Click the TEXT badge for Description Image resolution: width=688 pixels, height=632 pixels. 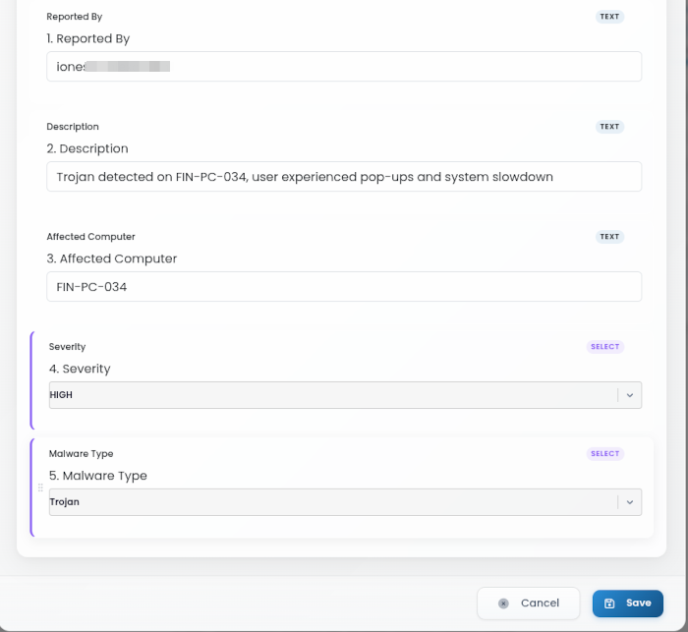point(609,127)
